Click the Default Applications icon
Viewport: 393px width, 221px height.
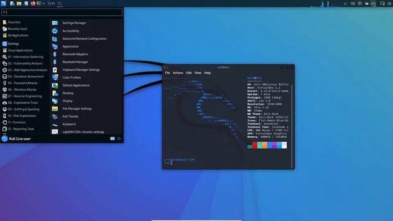55,85
